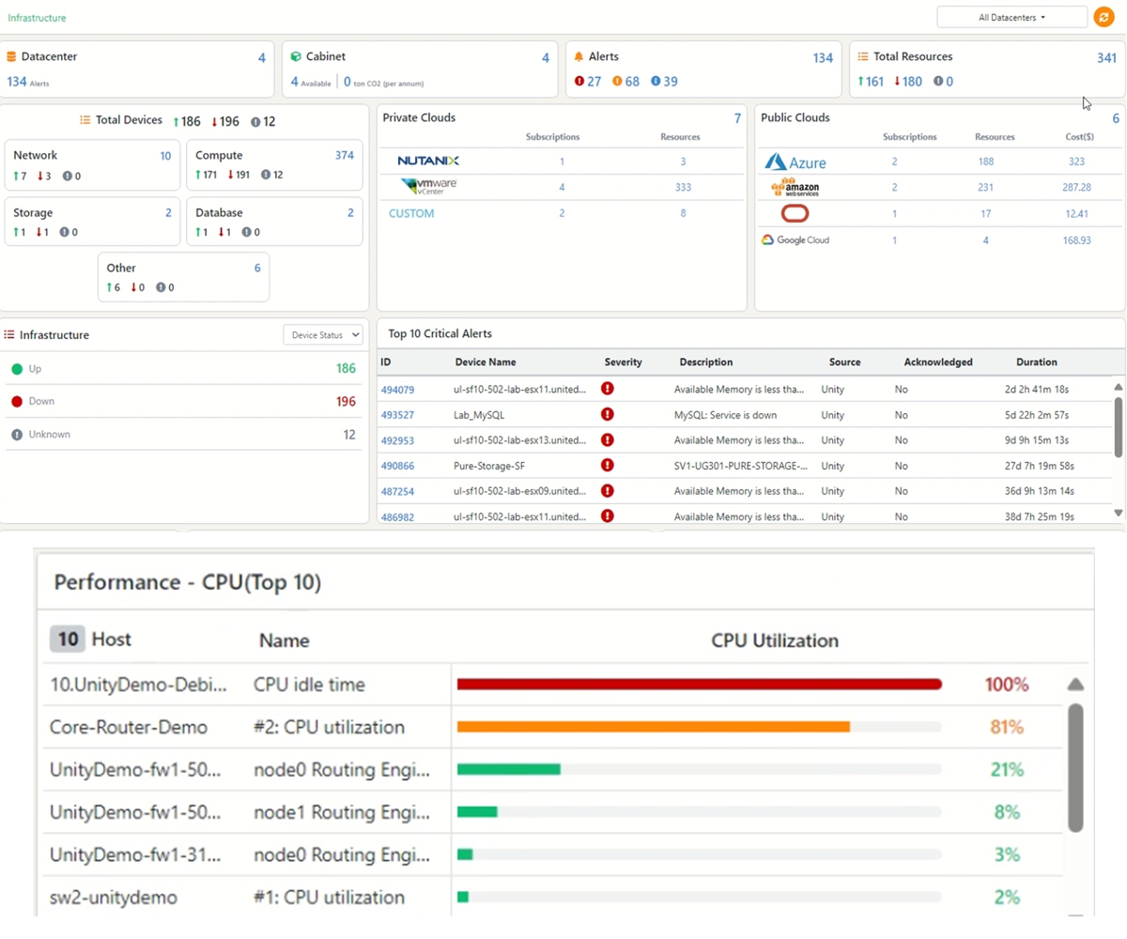This screenshot has width=1127, height=939.
Task: Open alert ID 494079
Action: tap(397, 389)
